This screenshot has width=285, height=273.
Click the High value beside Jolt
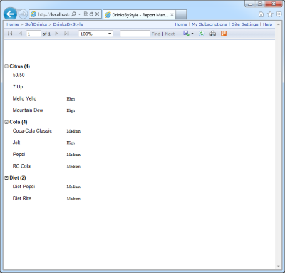point(71,143)
